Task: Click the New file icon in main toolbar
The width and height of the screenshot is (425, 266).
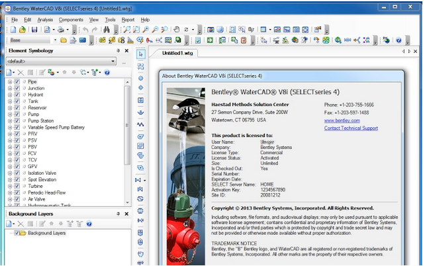Action: (13, 30)
